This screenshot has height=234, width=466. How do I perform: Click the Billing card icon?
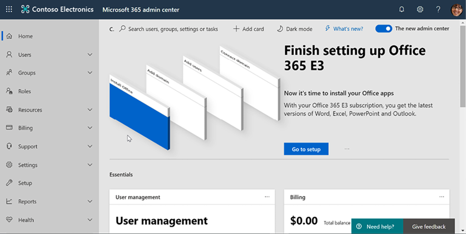(9, 128)
